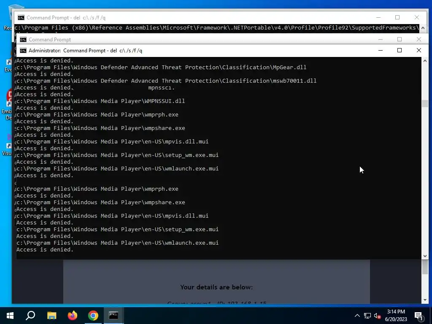Close the middle Command Prompt window
The width and height of the screenshot is (432, 324).
[419, 39]
